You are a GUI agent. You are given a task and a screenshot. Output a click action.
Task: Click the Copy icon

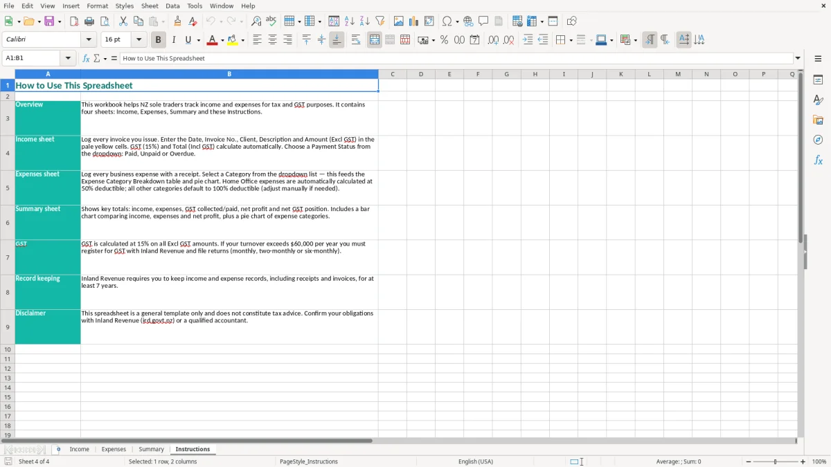click(x=138, y=21)
